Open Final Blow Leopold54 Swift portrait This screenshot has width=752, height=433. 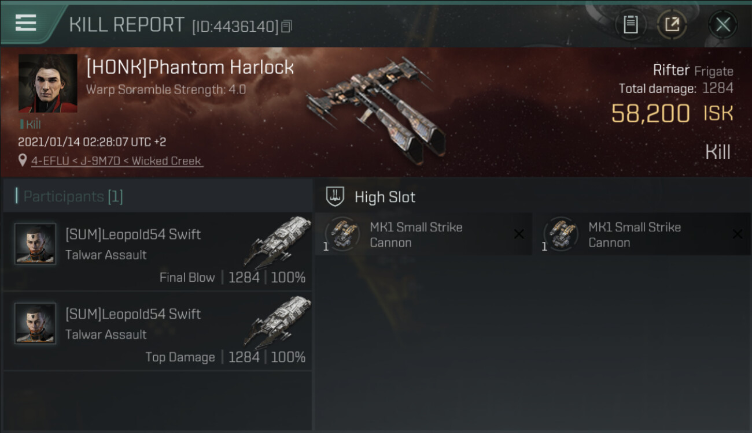point(35,244)
